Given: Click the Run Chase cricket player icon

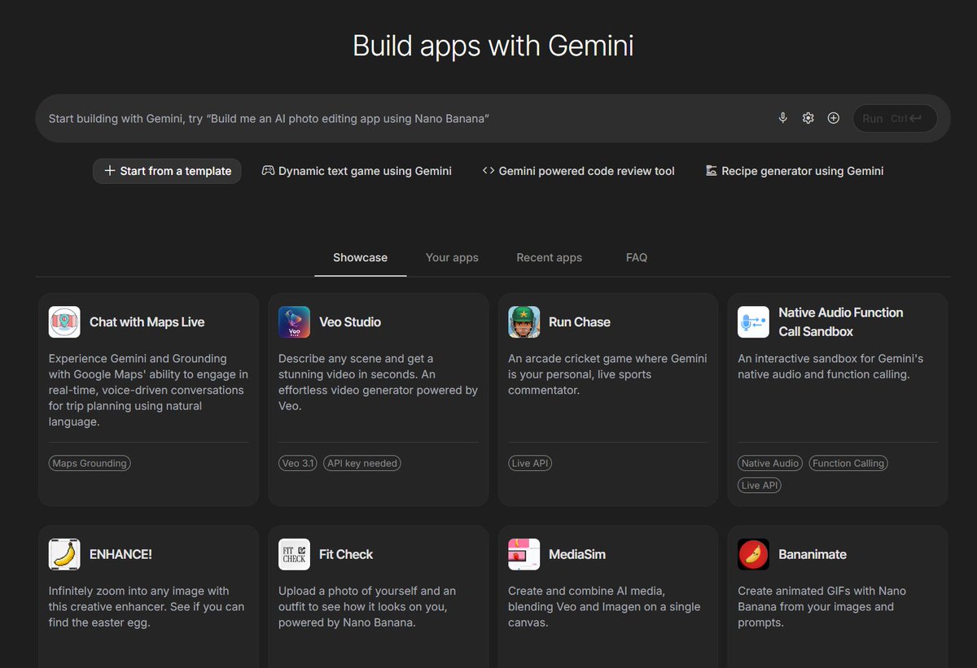Looking at the screenshot, I should (x=524, y=322).
